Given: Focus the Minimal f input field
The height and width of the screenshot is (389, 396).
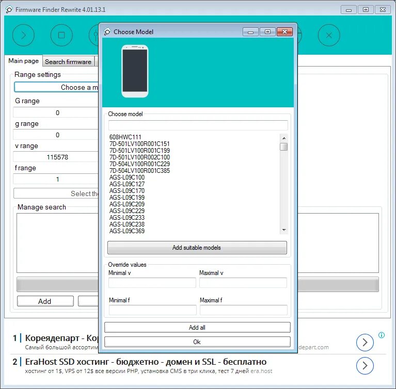Looking at the screenshot, I should [x=152, y=310].
